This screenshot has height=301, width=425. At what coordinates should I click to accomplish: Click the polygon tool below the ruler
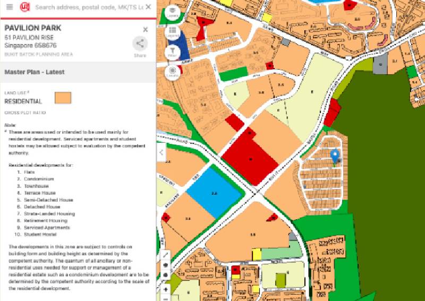point(166,265)
